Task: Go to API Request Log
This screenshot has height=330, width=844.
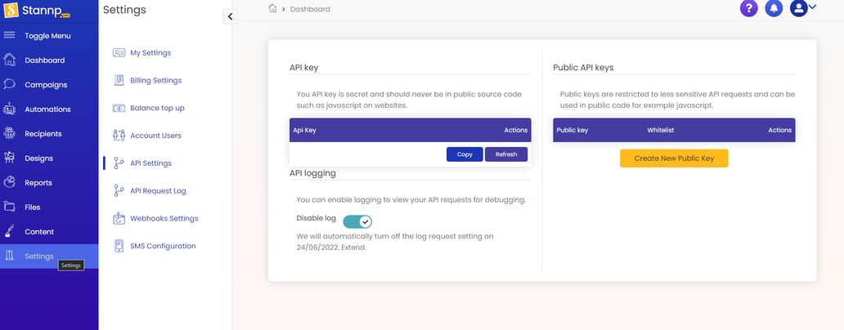Action: tap(158, 190)
